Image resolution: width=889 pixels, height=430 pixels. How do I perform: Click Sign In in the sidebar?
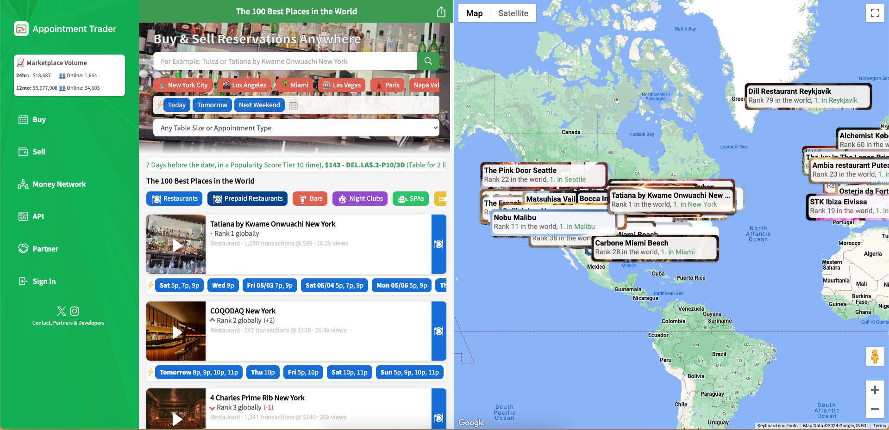37,281
